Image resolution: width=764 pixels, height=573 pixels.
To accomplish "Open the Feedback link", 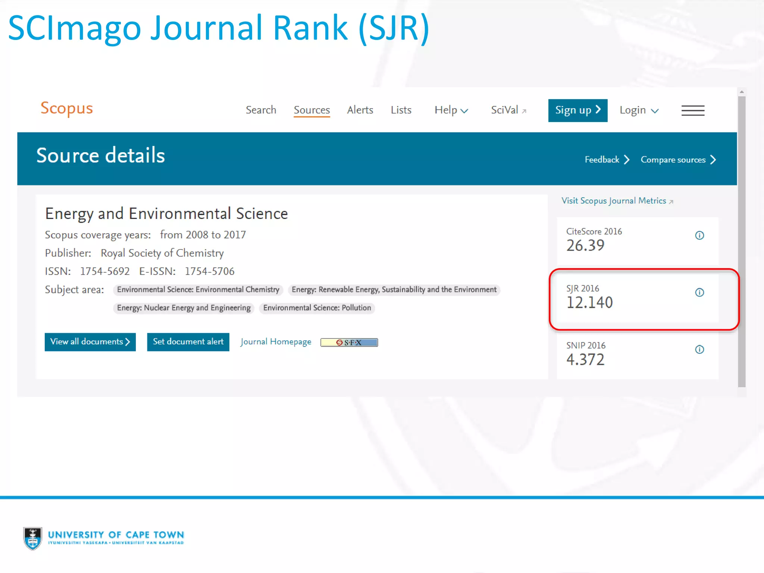I will [607, 160].
